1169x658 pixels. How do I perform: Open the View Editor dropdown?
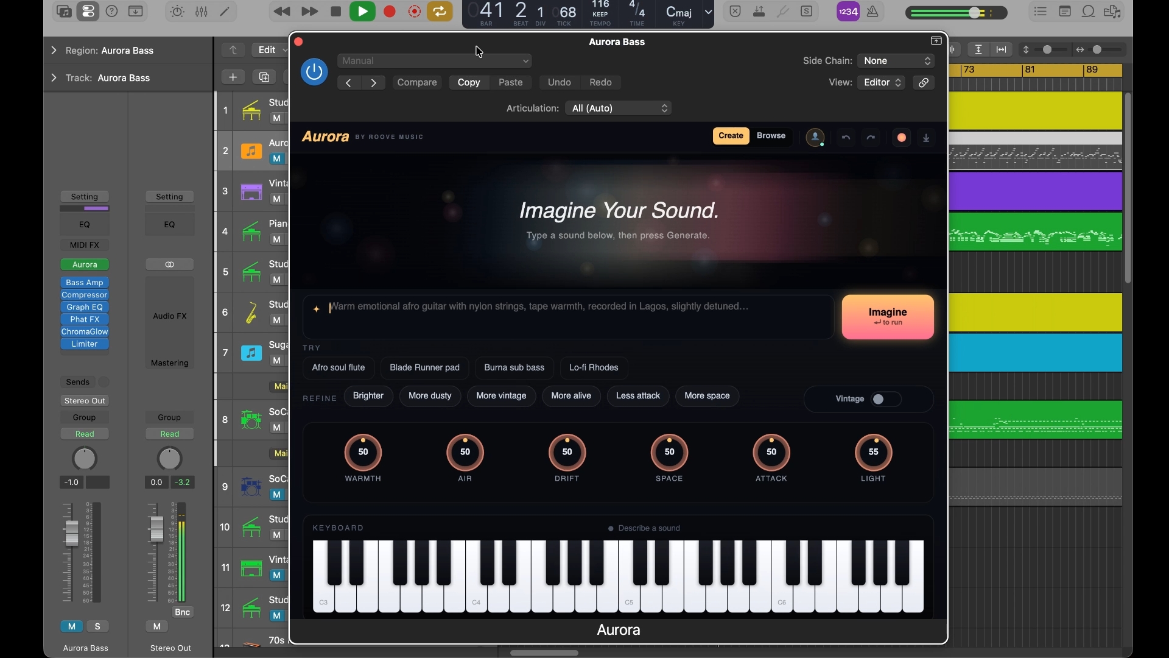coord(882,83)
